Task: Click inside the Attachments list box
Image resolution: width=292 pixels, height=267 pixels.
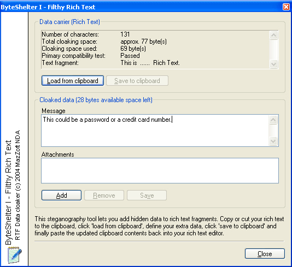Action: tap(160, 170)
